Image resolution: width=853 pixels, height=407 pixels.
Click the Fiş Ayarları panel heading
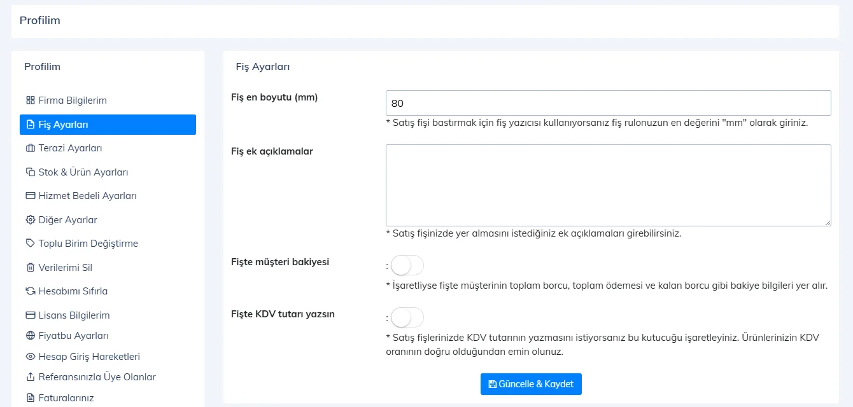pyautogui.click(x=263, y=67)
